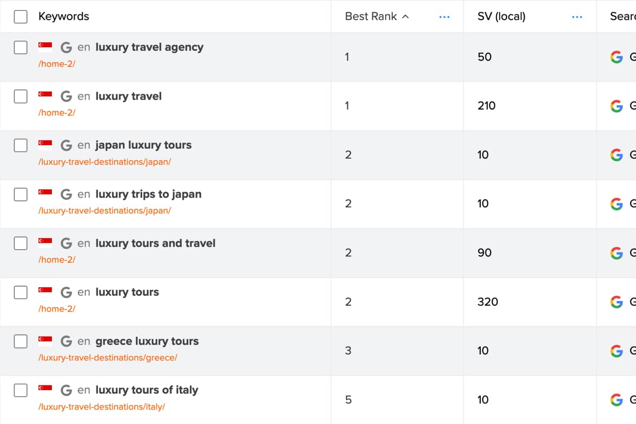
Task: Open /luxury-travel-destinations/italy/ URL link
Action: [102, 407]
